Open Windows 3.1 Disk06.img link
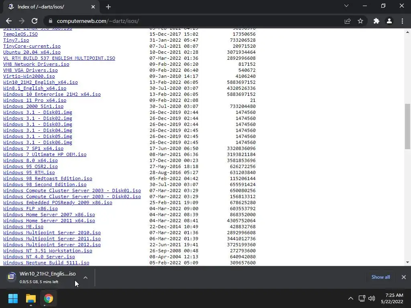The width and height of the screenshot is (411, 308). click(x=37, y=142)
